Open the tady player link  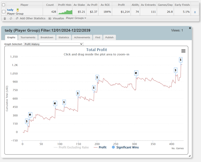point(10,10)
